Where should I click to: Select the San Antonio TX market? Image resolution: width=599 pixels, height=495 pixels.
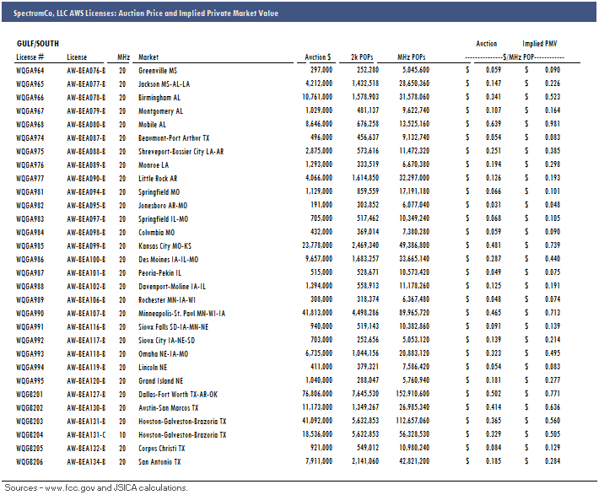tap(160, 461)
